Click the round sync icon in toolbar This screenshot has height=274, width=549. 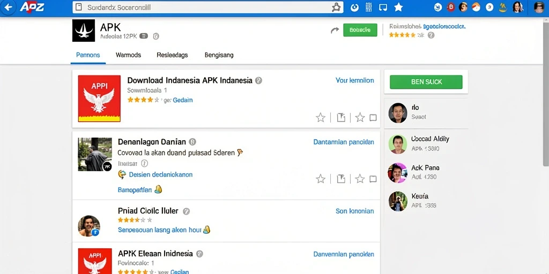coord(355,7)
